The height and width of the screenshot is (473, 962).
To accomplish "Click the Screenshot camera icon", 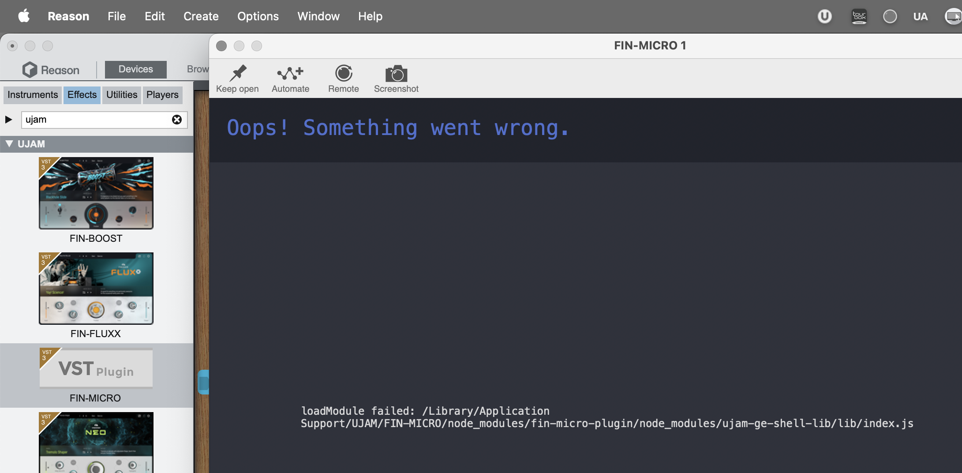I will pyautogui.click(x=396, y=74).
